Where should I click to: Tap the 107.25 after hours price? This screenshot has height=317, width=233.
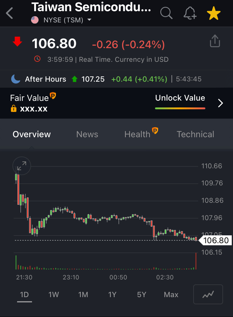pyautogui.click(x=93, y=79)
